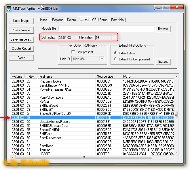Click the Save Image as.. button

pos(22,39)
